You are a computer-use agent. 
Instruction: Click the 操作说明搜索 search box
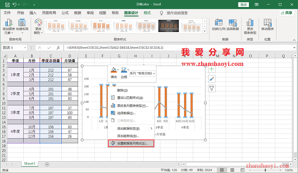(x=177, y=13)
